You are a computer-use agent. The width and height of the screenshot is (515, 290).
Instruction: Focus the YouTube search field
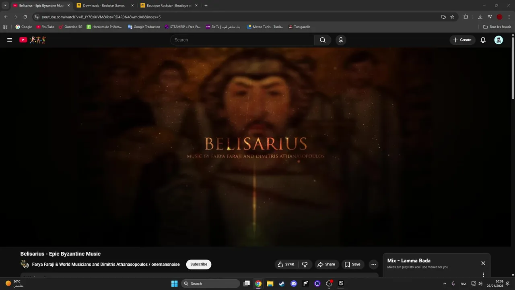pos(242,40)
